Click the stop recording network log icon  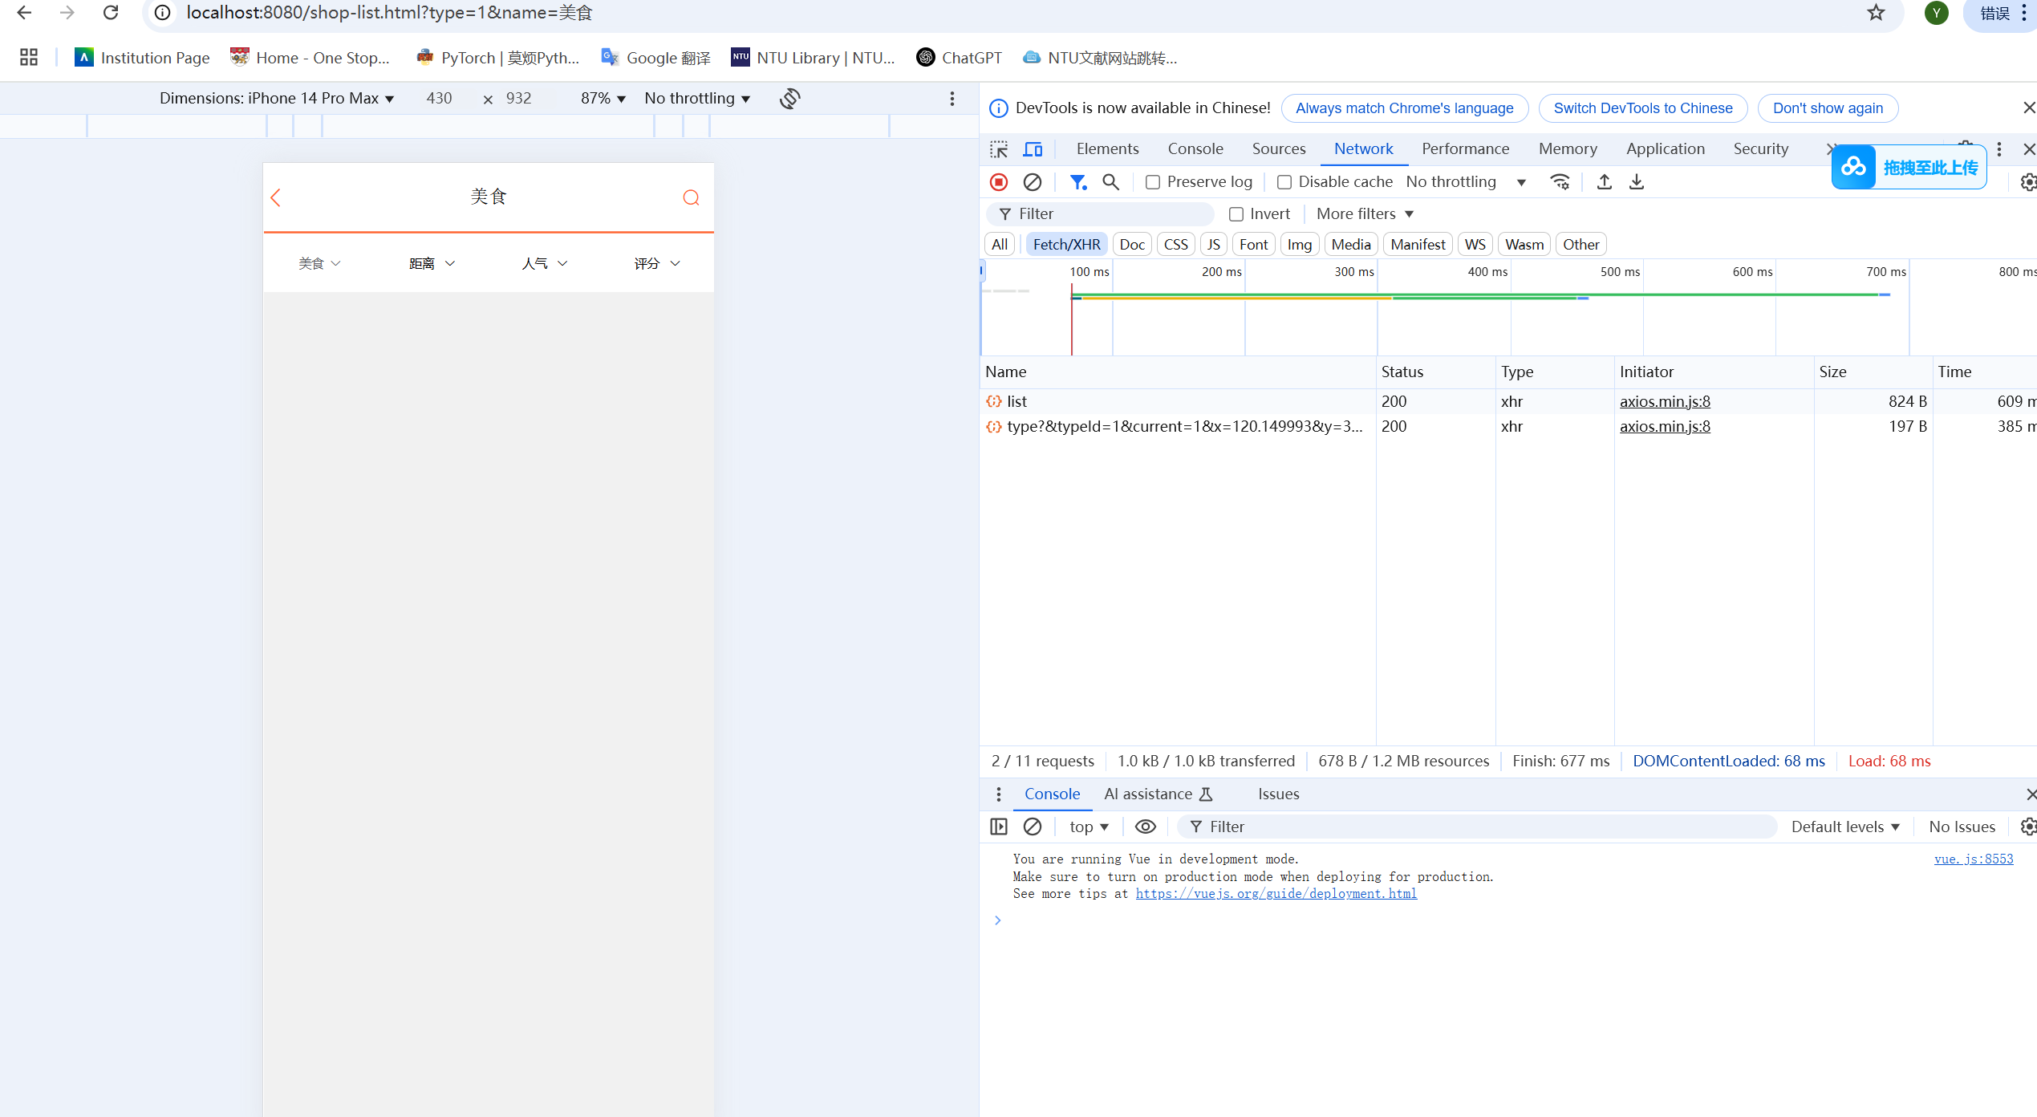(999, 182)
